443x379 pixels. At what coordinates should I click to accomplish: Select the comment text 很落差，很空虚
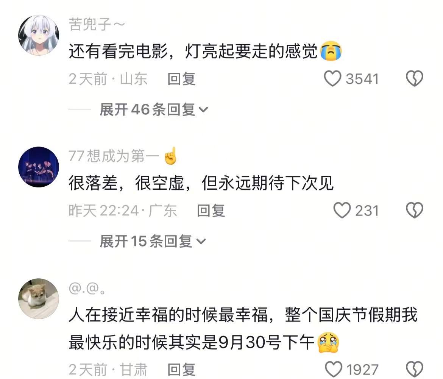126,183
